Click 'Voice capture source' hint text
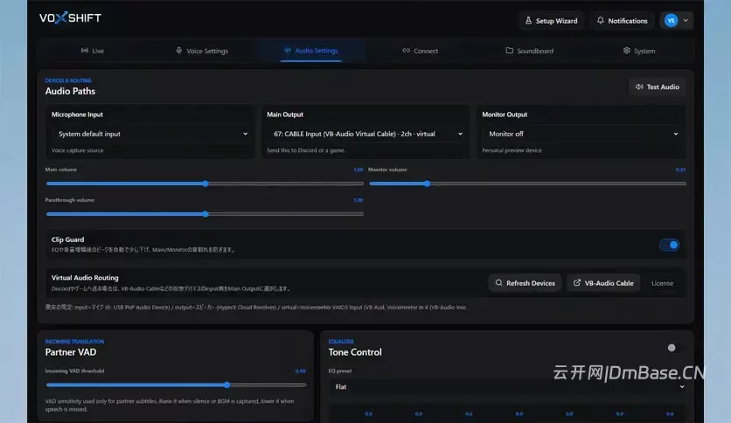Image resolution: width=731 pixels, height=423 pixels. [78, 150]
